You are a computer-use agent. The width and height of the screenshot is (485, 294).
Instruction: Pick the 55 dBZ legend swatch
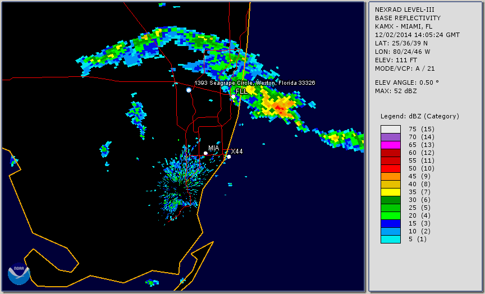tap(390, 161)
